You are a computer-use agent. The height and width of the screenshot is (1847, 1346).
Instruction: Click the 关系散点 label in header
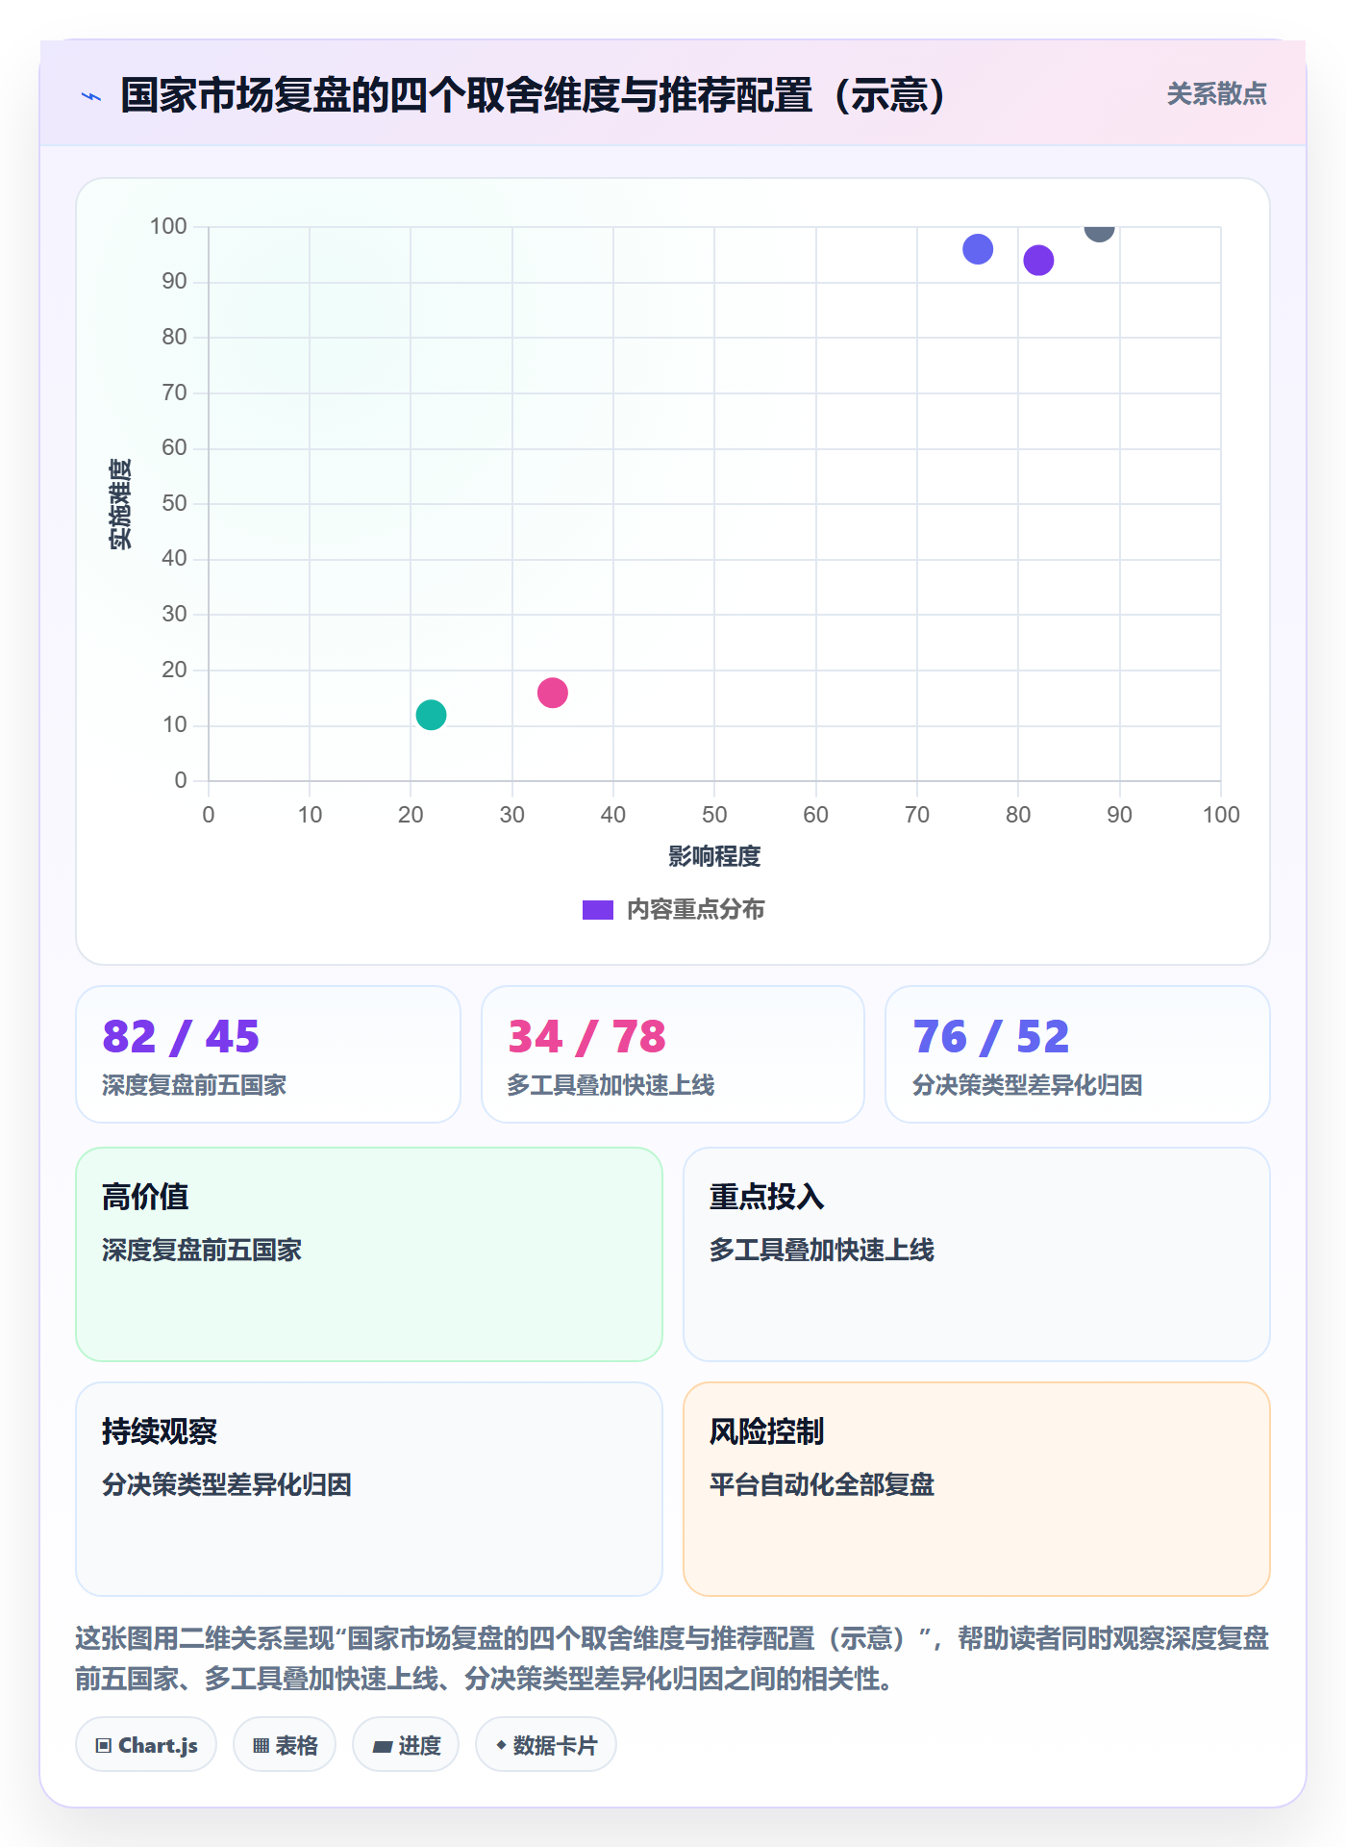coord(1216,94)
